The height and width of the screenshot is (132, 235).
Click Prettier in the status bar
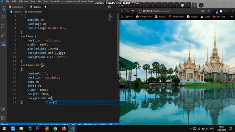pyautogui.click(x=103, y=124)
